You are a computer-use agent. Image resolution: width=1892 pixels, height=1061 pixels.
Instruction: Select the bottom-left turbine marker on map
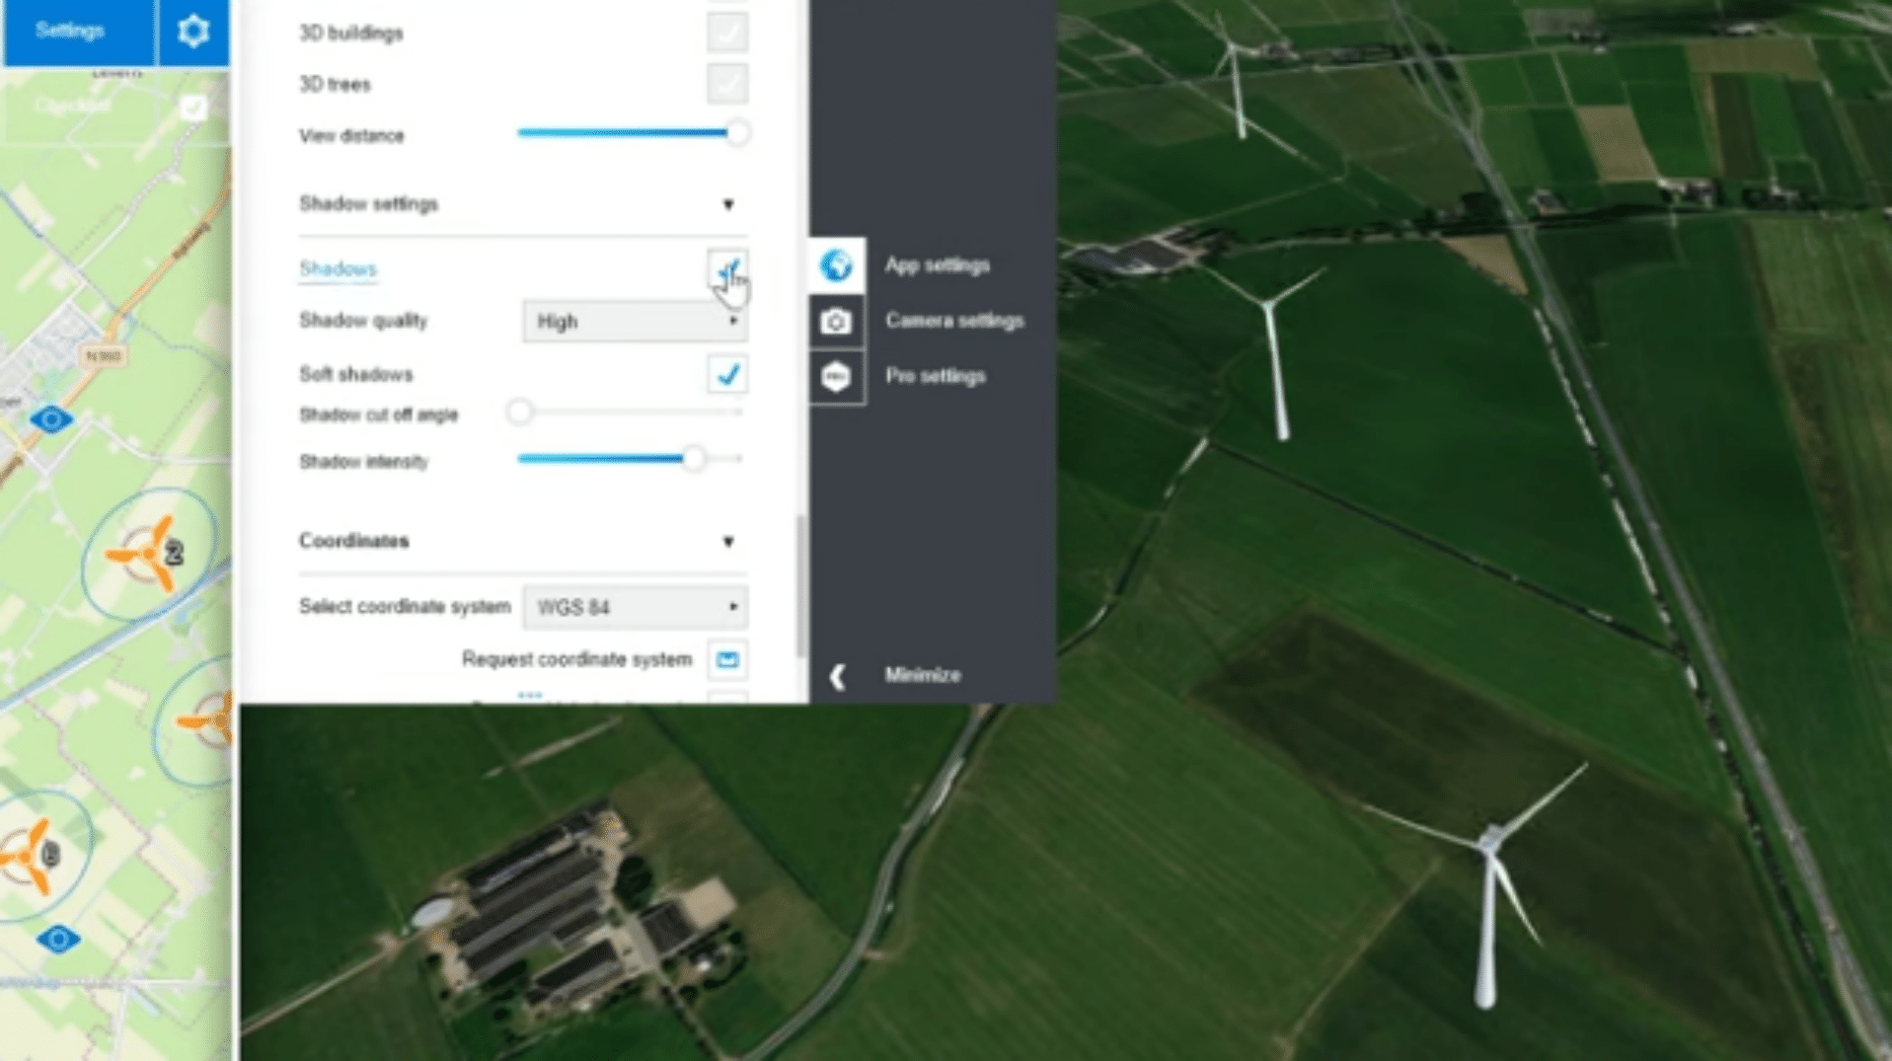[x=30, y=855]
